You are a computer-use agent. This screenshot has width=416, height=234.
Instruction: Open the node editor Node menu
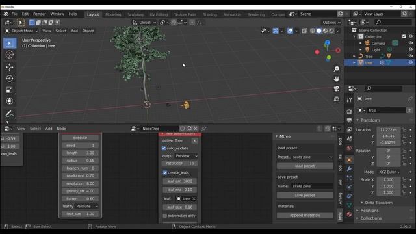point(62,129)
